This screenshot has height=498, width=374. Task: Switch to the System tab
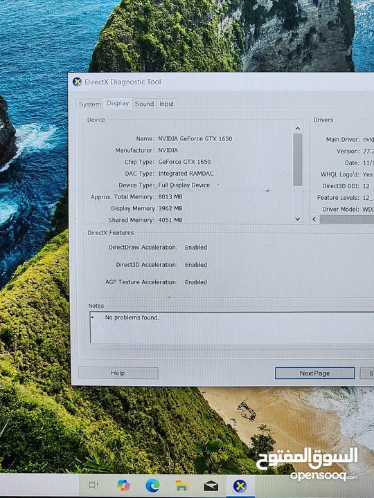coord(89,104)
